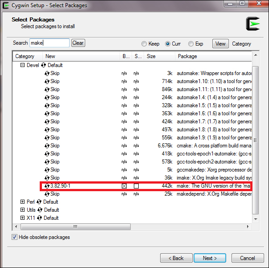Click the cycle icon for X11 Default
The image size is (269, 268).
[x=39, y=218]
